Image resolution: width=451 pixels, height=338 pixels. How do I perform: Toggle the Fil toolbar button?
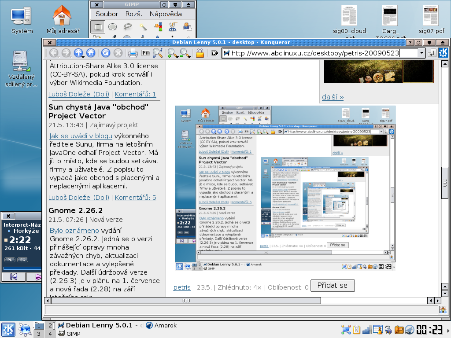click(146, 53)
